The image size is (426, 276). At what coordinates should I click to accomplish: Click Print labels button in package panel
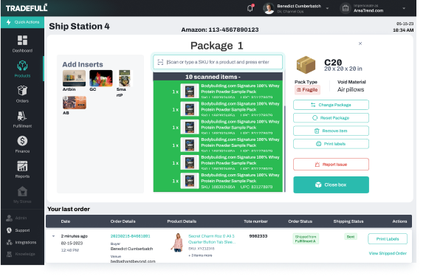coord(331,144)
